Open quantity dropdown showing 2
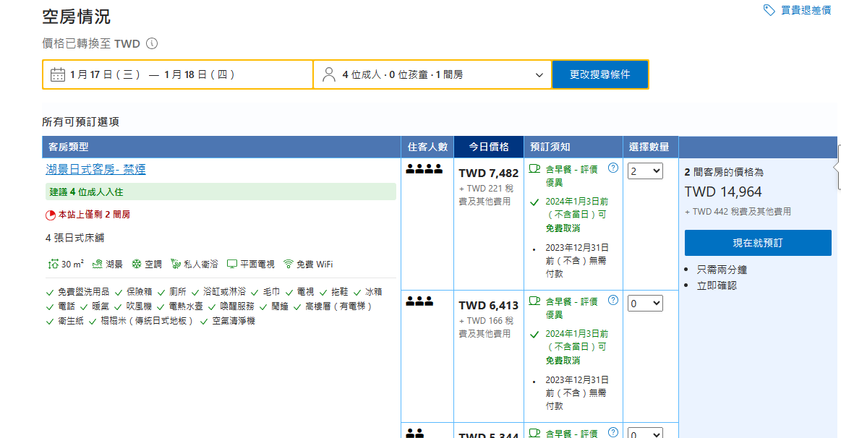This screenshot has height=438, width=841. coord(645,171)
